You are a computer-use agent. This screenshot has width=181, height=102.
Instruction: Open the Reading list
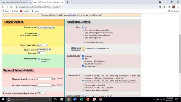[173, 11]
